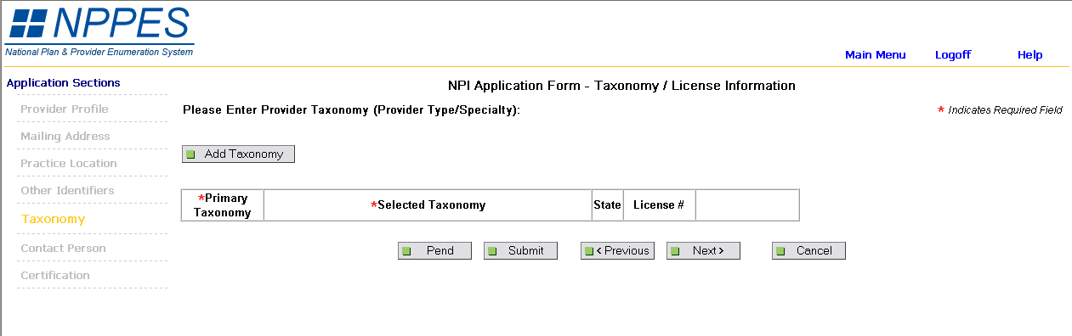This screenshot has width=1072, height=336.
Task: Click the License # column header
Action: coord(659,205)
